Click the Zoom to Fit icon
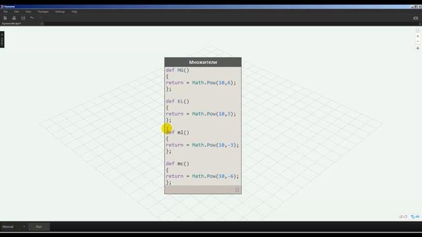Viewport: 422px width, 237px height. pyautogui.click(x=417, y=31)
